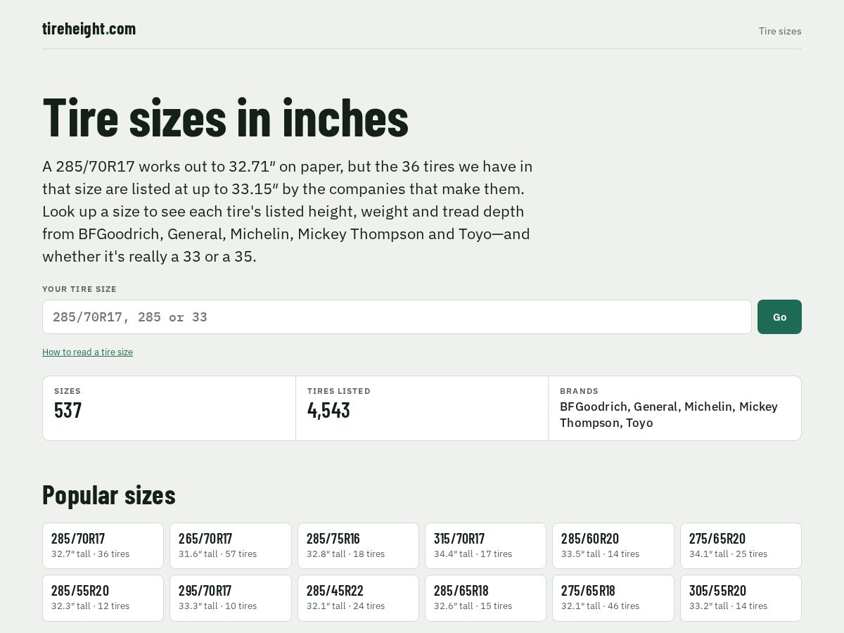The height and width of the screenshot is (633, 844).
Task: Open the 305/55R20 popular size card
Action: point(741,598)
